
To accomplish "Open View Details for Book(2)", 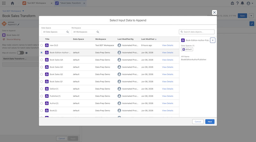I will [167, 111].
